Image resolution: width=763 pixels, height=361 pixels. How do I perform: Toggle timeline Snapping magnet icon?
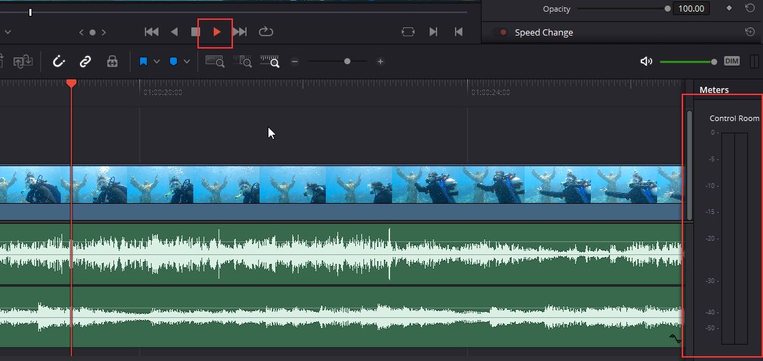pos(59,62)
